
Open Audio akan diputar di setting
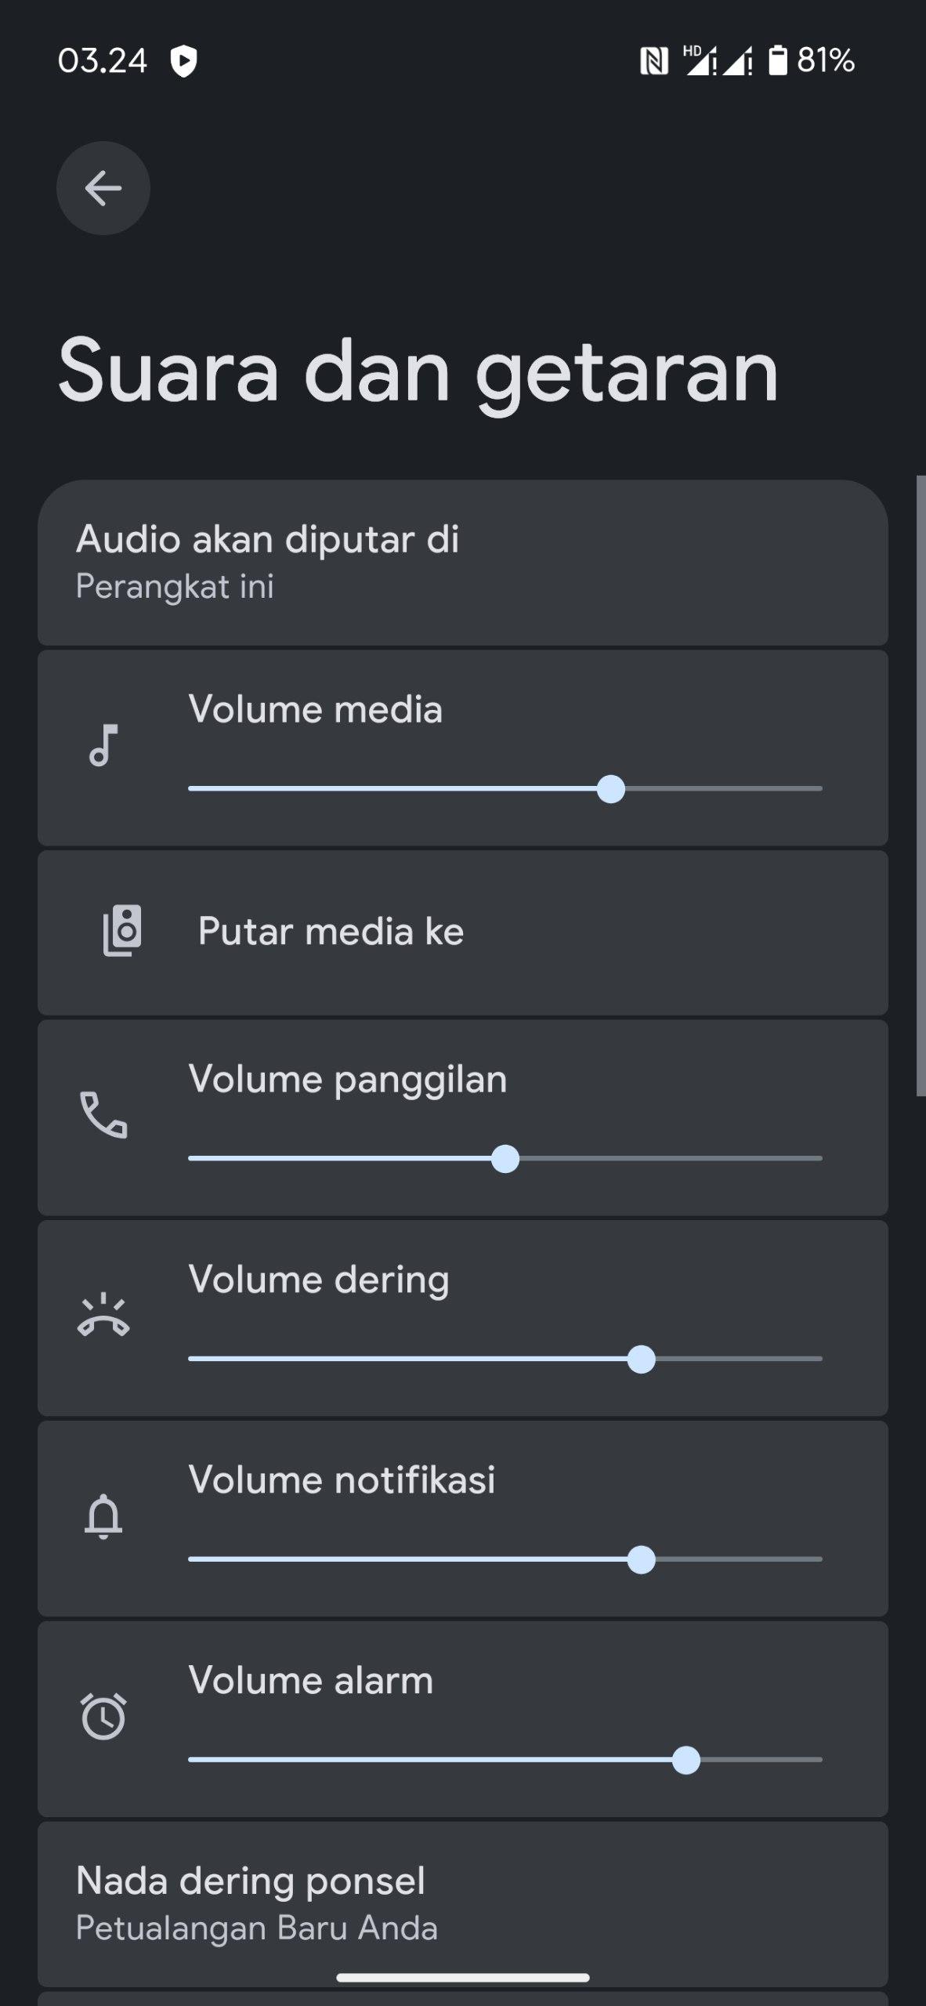(x=462, y=563)
